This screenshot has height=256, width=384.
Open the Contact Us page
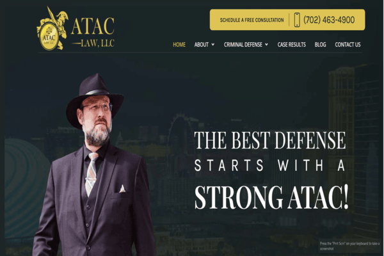348,45
